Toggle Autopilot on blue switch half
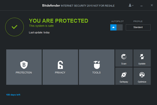157x105 pixels. pyautogui.click(x=114, y=27)
